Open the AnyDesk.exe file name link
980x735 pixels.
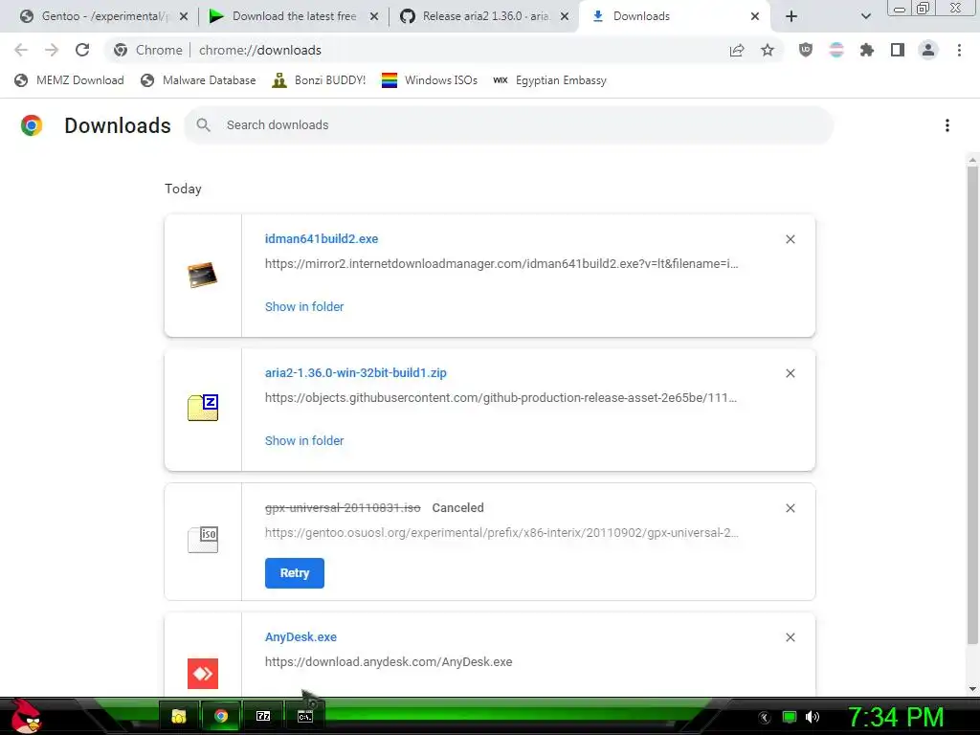pos(301,636)
